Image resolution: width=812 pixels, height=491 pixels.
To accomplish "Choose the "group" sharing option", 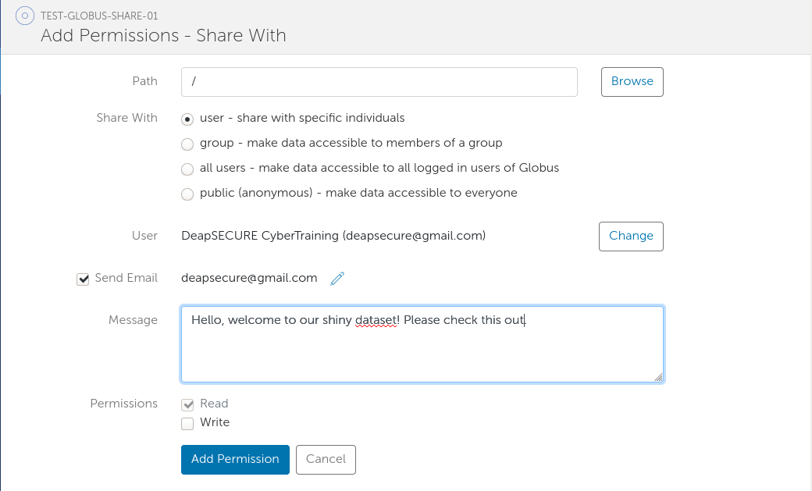I will pyautogui.click(x=187, y=144).
